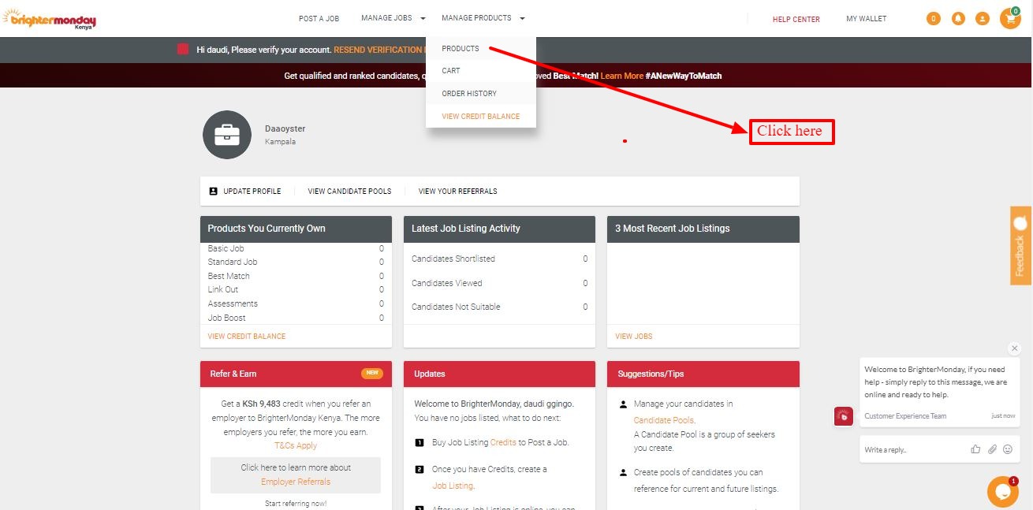The width and height of the screenshot is (1033, 510).
Task: Open View Your Referrals
Action: [x=458, y=191]
